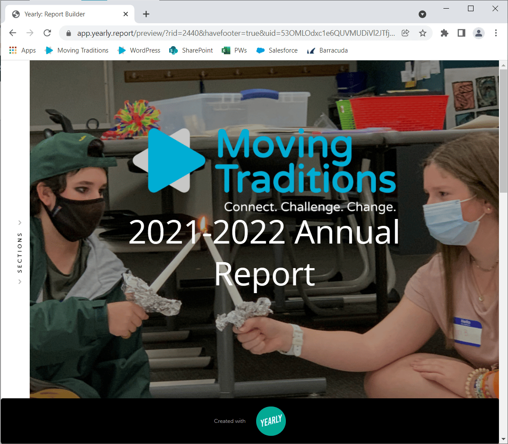Viewport: 508px width, 444px height.
Task: Bookmark this page with the star icon
Action: (x=422, y=33)
